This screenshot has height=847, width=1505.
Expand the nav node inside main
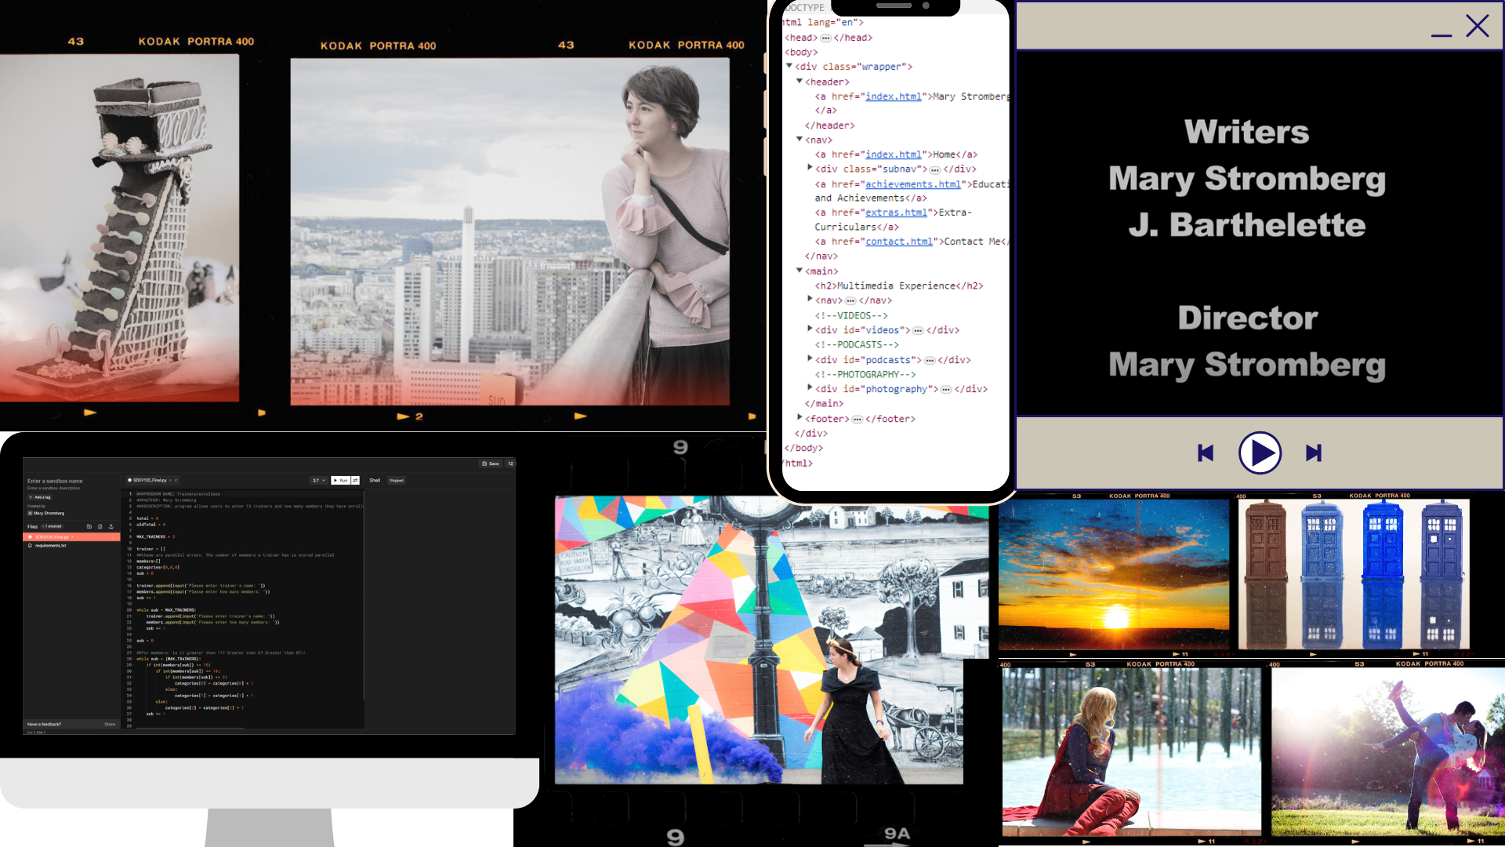click(x=810, y=299)
